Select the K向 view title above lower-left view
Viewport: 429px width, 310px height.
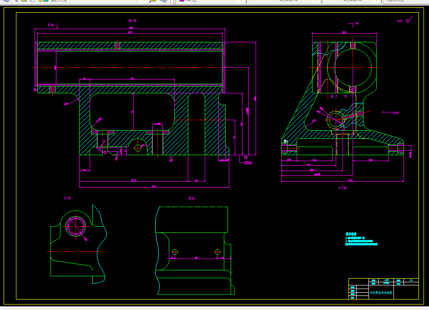click(x=68, y=198)
